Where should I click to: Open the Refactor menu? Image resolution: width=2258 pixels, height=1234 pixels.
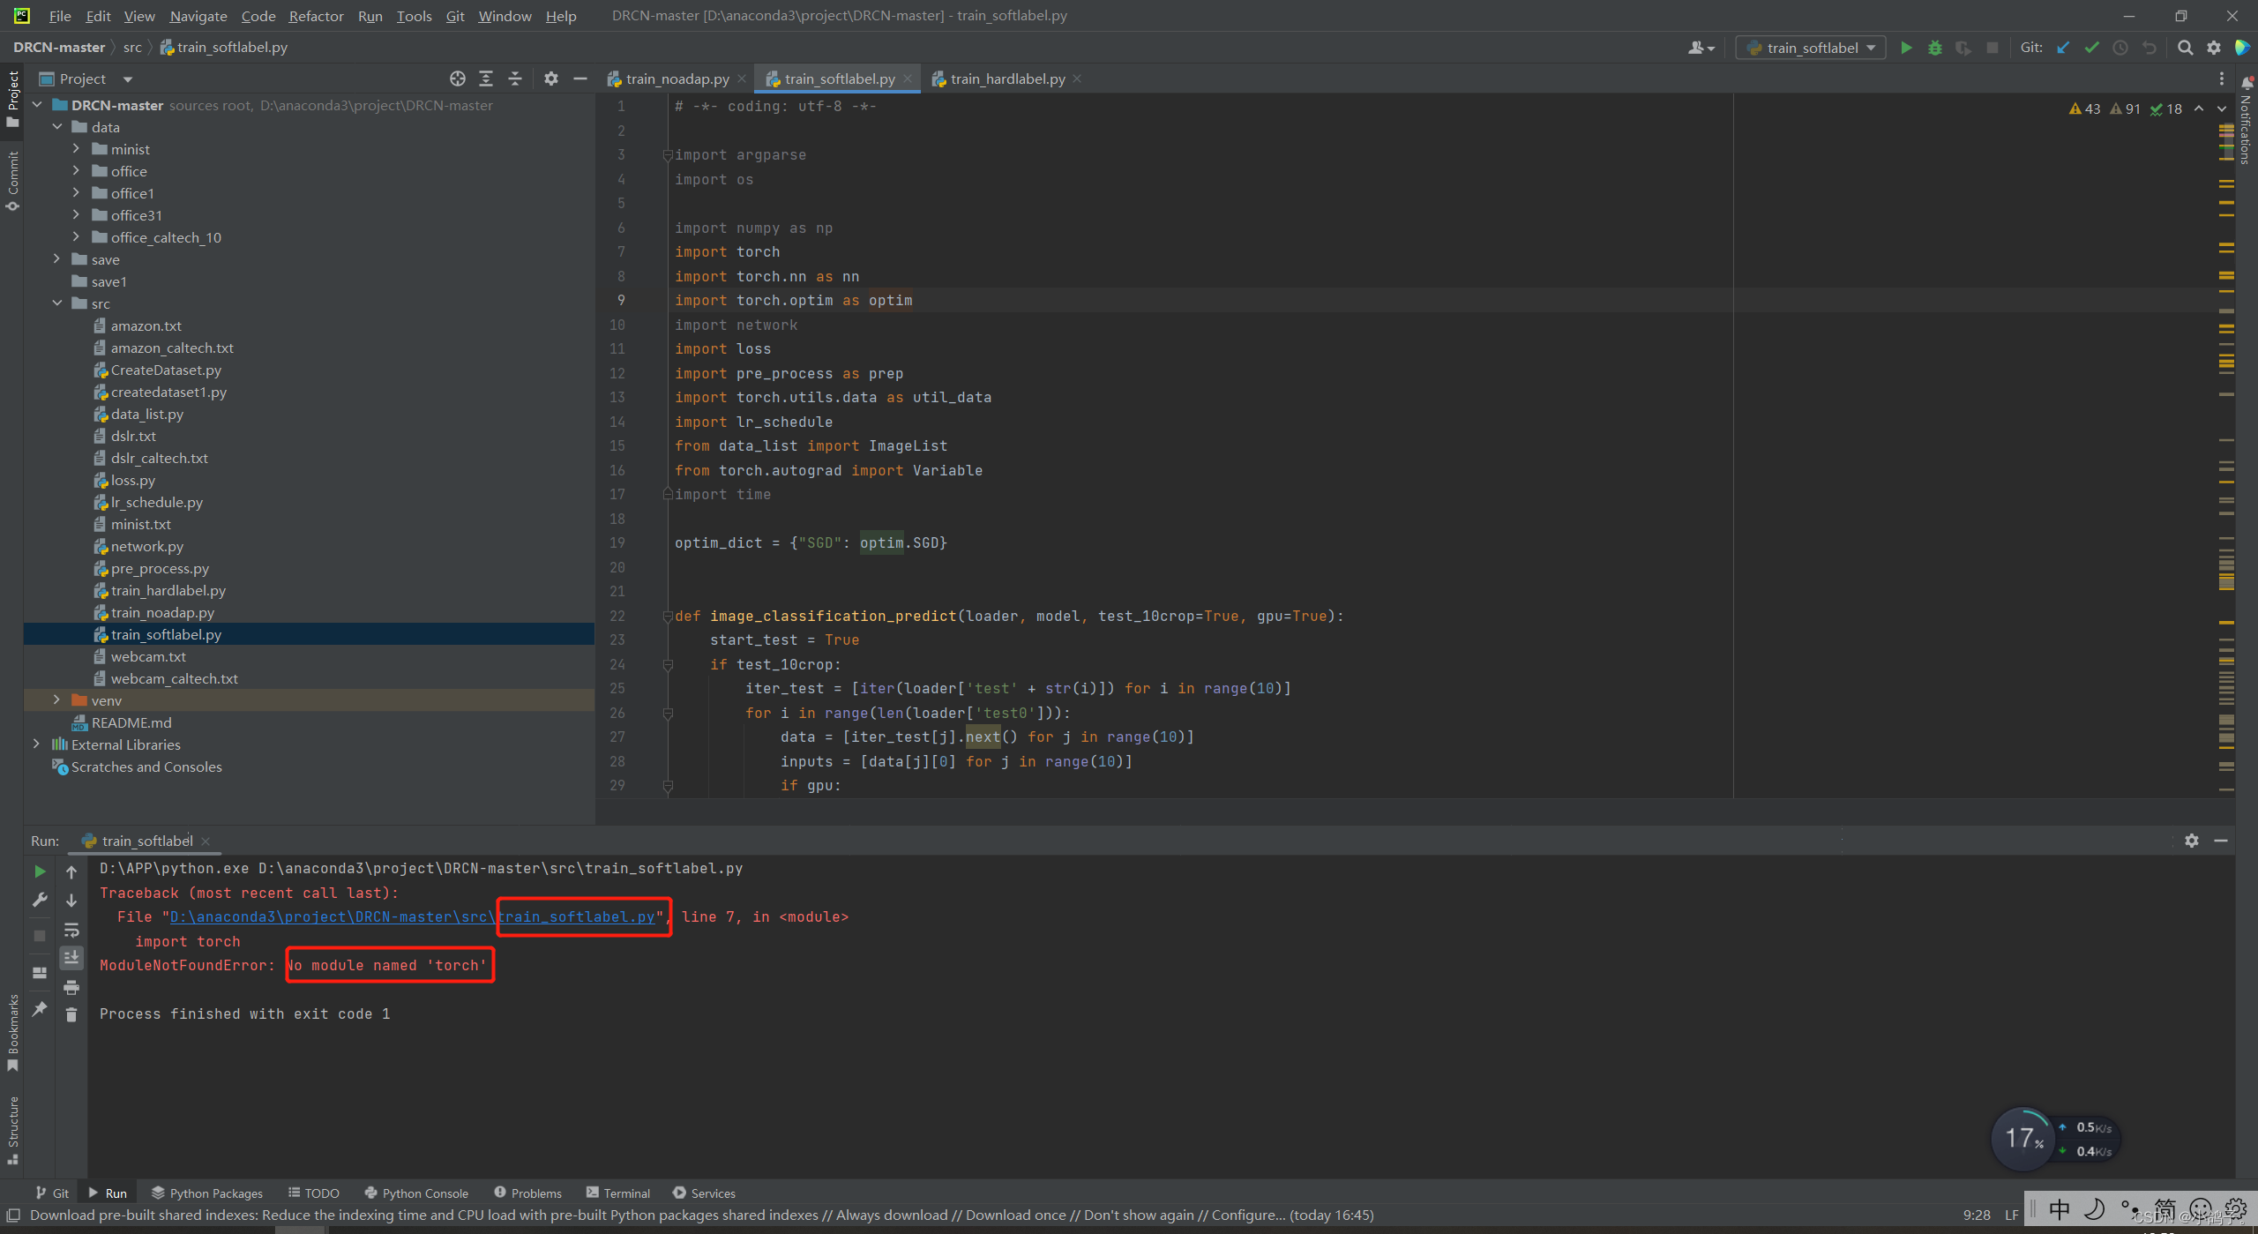[316, 16]
